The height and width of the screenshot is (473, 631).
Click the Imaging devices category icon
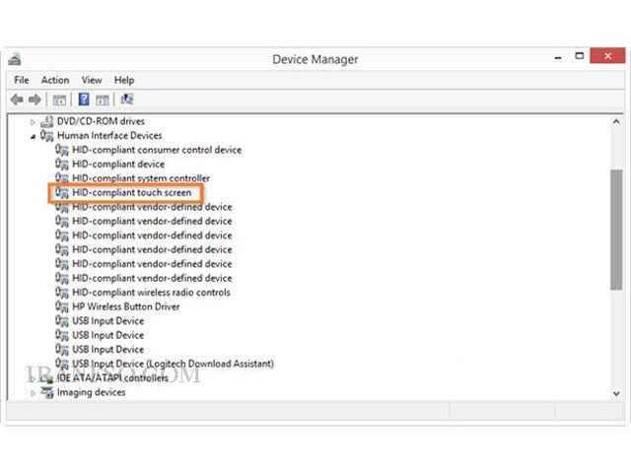pyautogui.click(x=47, y=392)
